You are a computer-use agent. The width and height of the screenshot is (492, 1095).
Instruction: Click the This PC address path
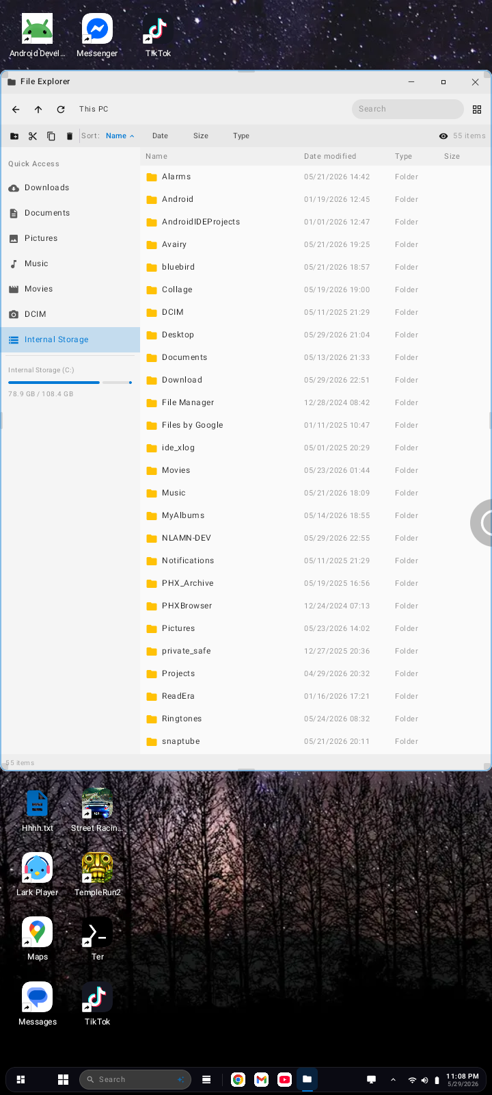coord(94,109)
